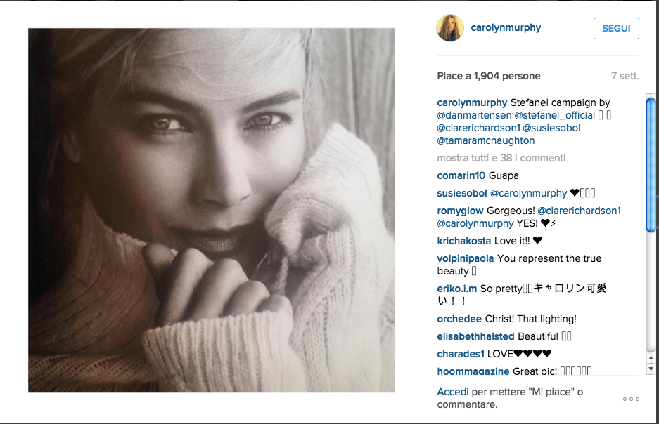The height and width of the screenshot is (424, 659).
Task: Expand all comments via mostra tutti link
Action: (x=501, y=158)
